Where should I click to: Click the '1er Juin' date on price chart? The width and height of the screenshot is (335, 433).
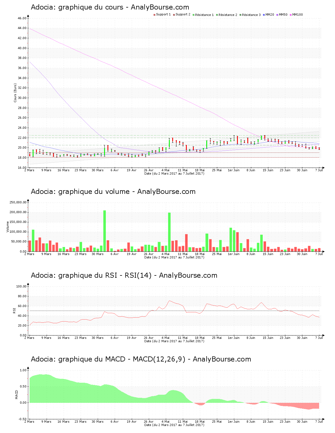[x=234, y=170]
